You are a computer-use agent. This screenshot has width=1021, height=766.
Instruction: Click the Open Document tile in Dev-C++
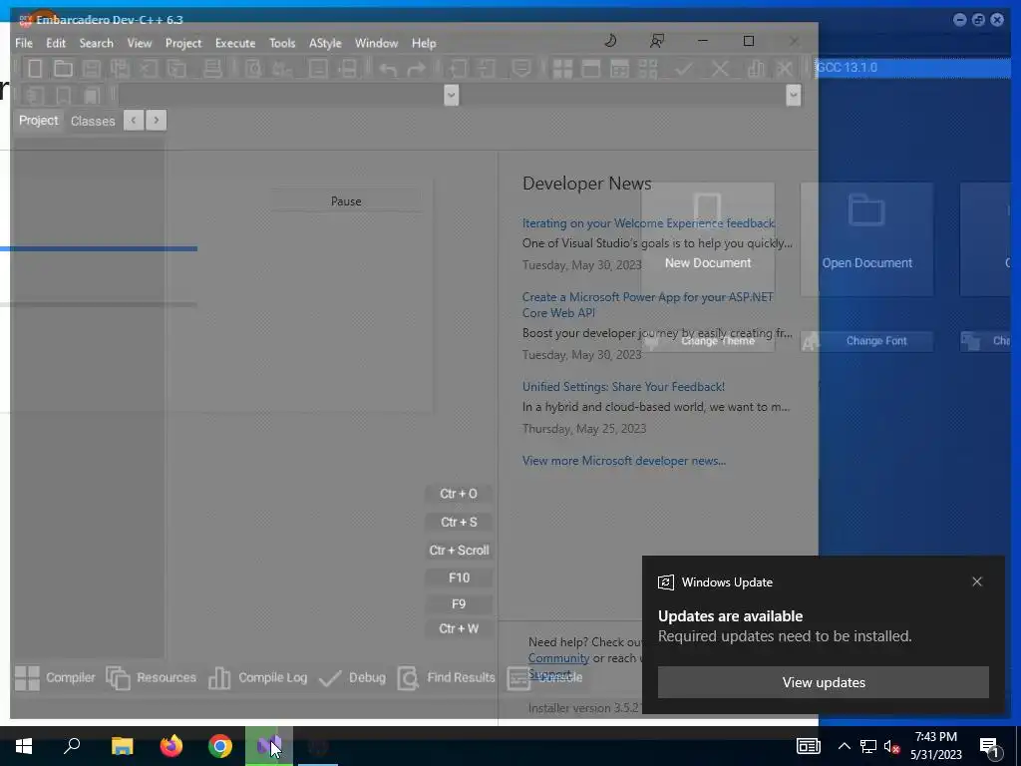(866, 239)
